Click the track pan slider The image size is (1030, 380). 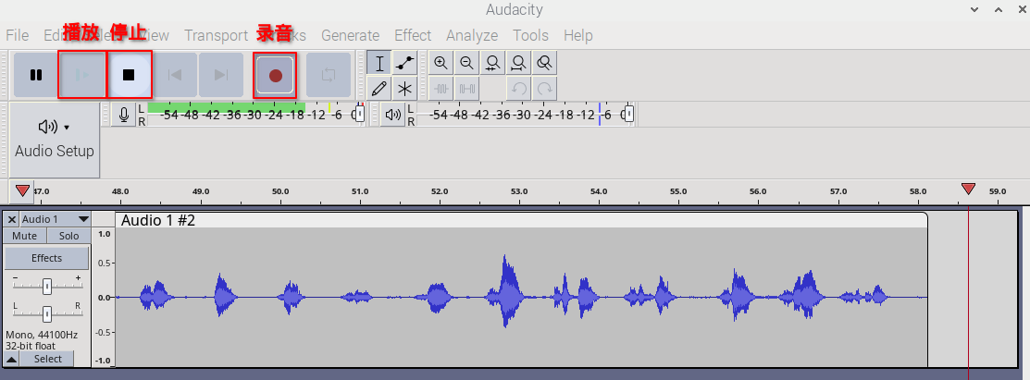click(x=46, y=313)
